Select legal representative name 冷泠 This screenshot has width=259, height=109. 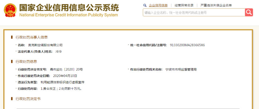(x=59, y=51)
